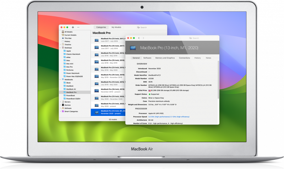This screenshot has height=169, width=284.
Task: Select the Devices category in sidebar
Action: 67,105
